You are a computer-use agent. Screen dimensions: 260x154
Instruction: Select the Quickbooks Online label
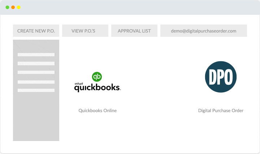[x=97, y=110]
